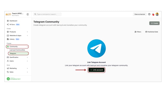The width and height of the screenshot is (166, 93).
Task: Expand the Sales chevron
Action: 27,72
